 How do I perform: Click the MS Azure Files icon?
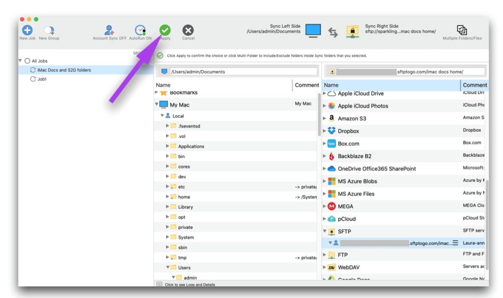click(x=331, y=194)
